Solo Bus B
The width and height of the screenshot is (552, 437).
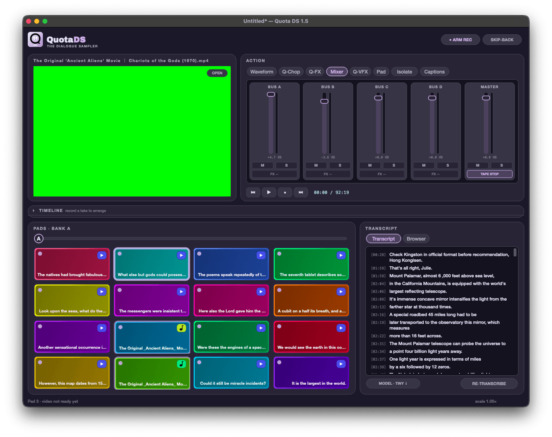click(340, 165)
